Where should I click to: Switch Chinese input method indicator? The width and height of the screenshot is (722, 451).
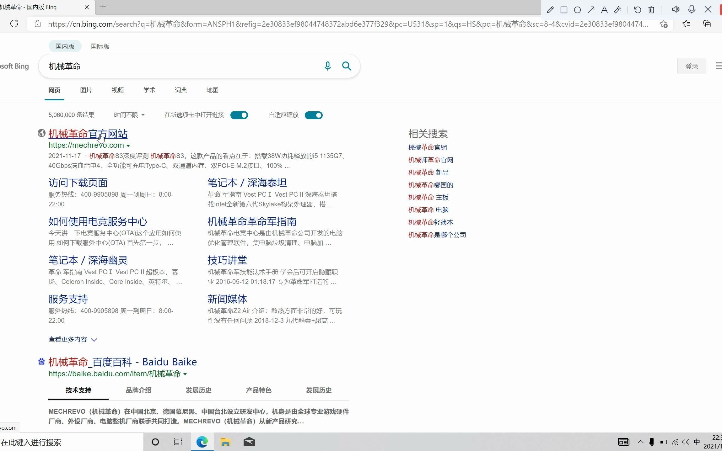tap(697, 442)
